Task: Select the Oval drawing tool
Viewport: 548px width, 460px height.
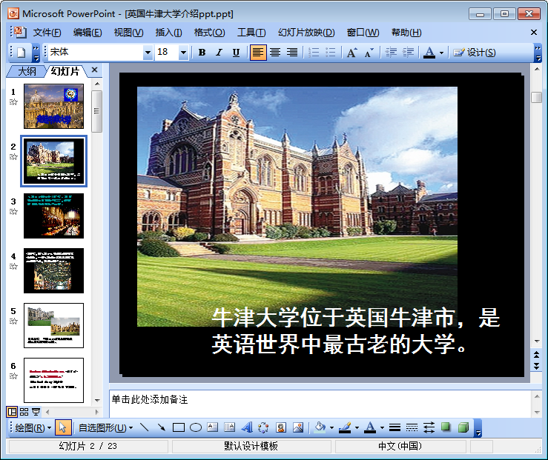Action: (196, 427)
